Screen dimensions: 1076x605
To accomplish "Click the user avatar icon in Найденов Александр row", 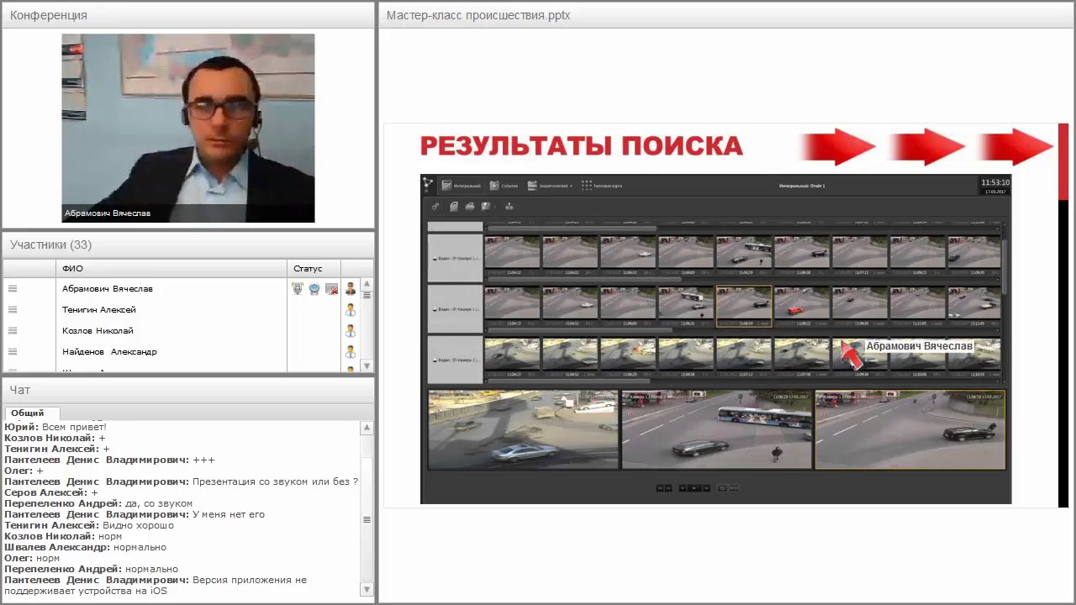I will (x=351, y=351).
